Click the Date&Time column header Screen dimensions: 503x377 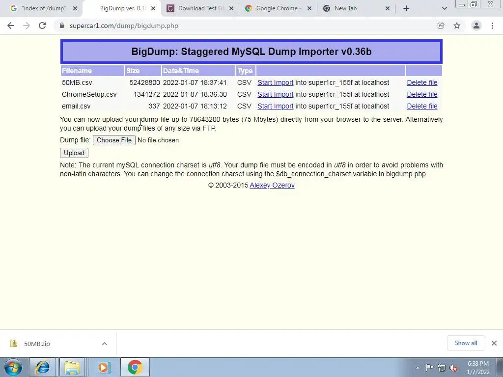[x=198, y=71]
